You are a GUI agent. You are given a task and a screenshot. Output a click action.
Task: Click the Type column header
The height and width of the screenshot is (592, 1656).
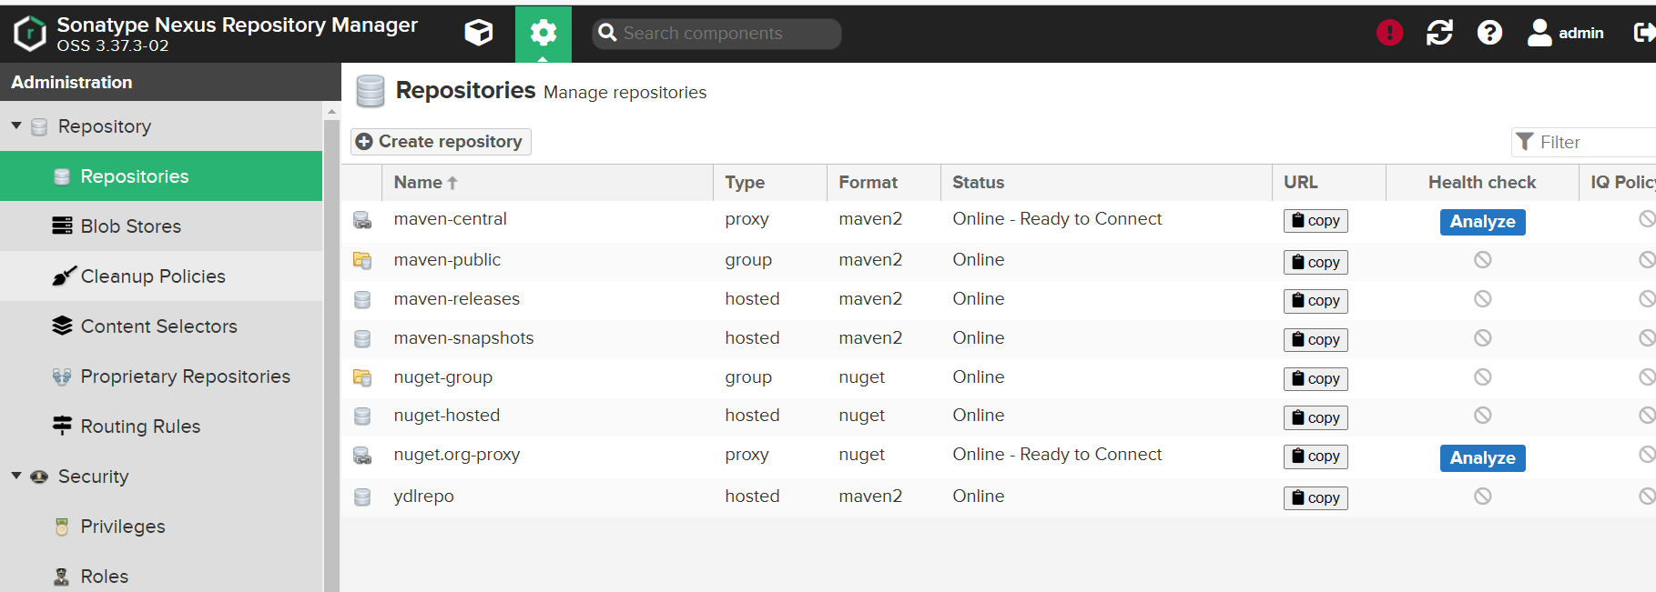[770, 183]
